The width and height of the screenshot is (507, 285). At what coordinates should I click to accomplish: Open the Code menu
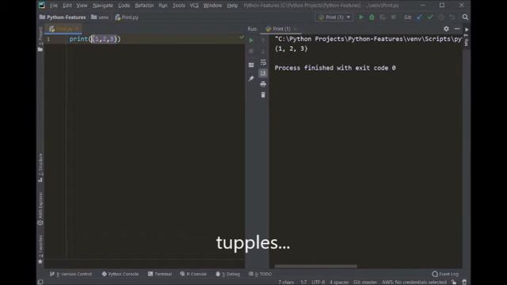pyautogui.click(x=124, y=6)
